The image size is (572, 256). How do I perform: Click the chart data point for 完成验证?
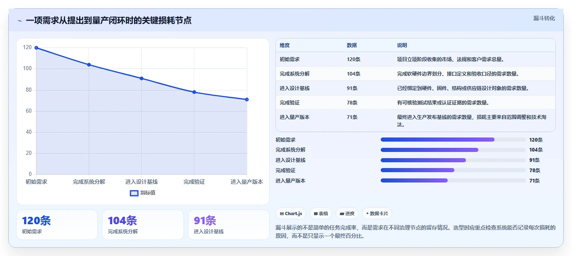click(194, 92)
